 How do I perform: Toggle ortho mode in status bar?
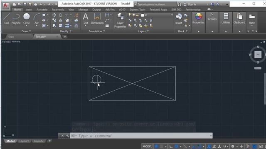[171, 146]
